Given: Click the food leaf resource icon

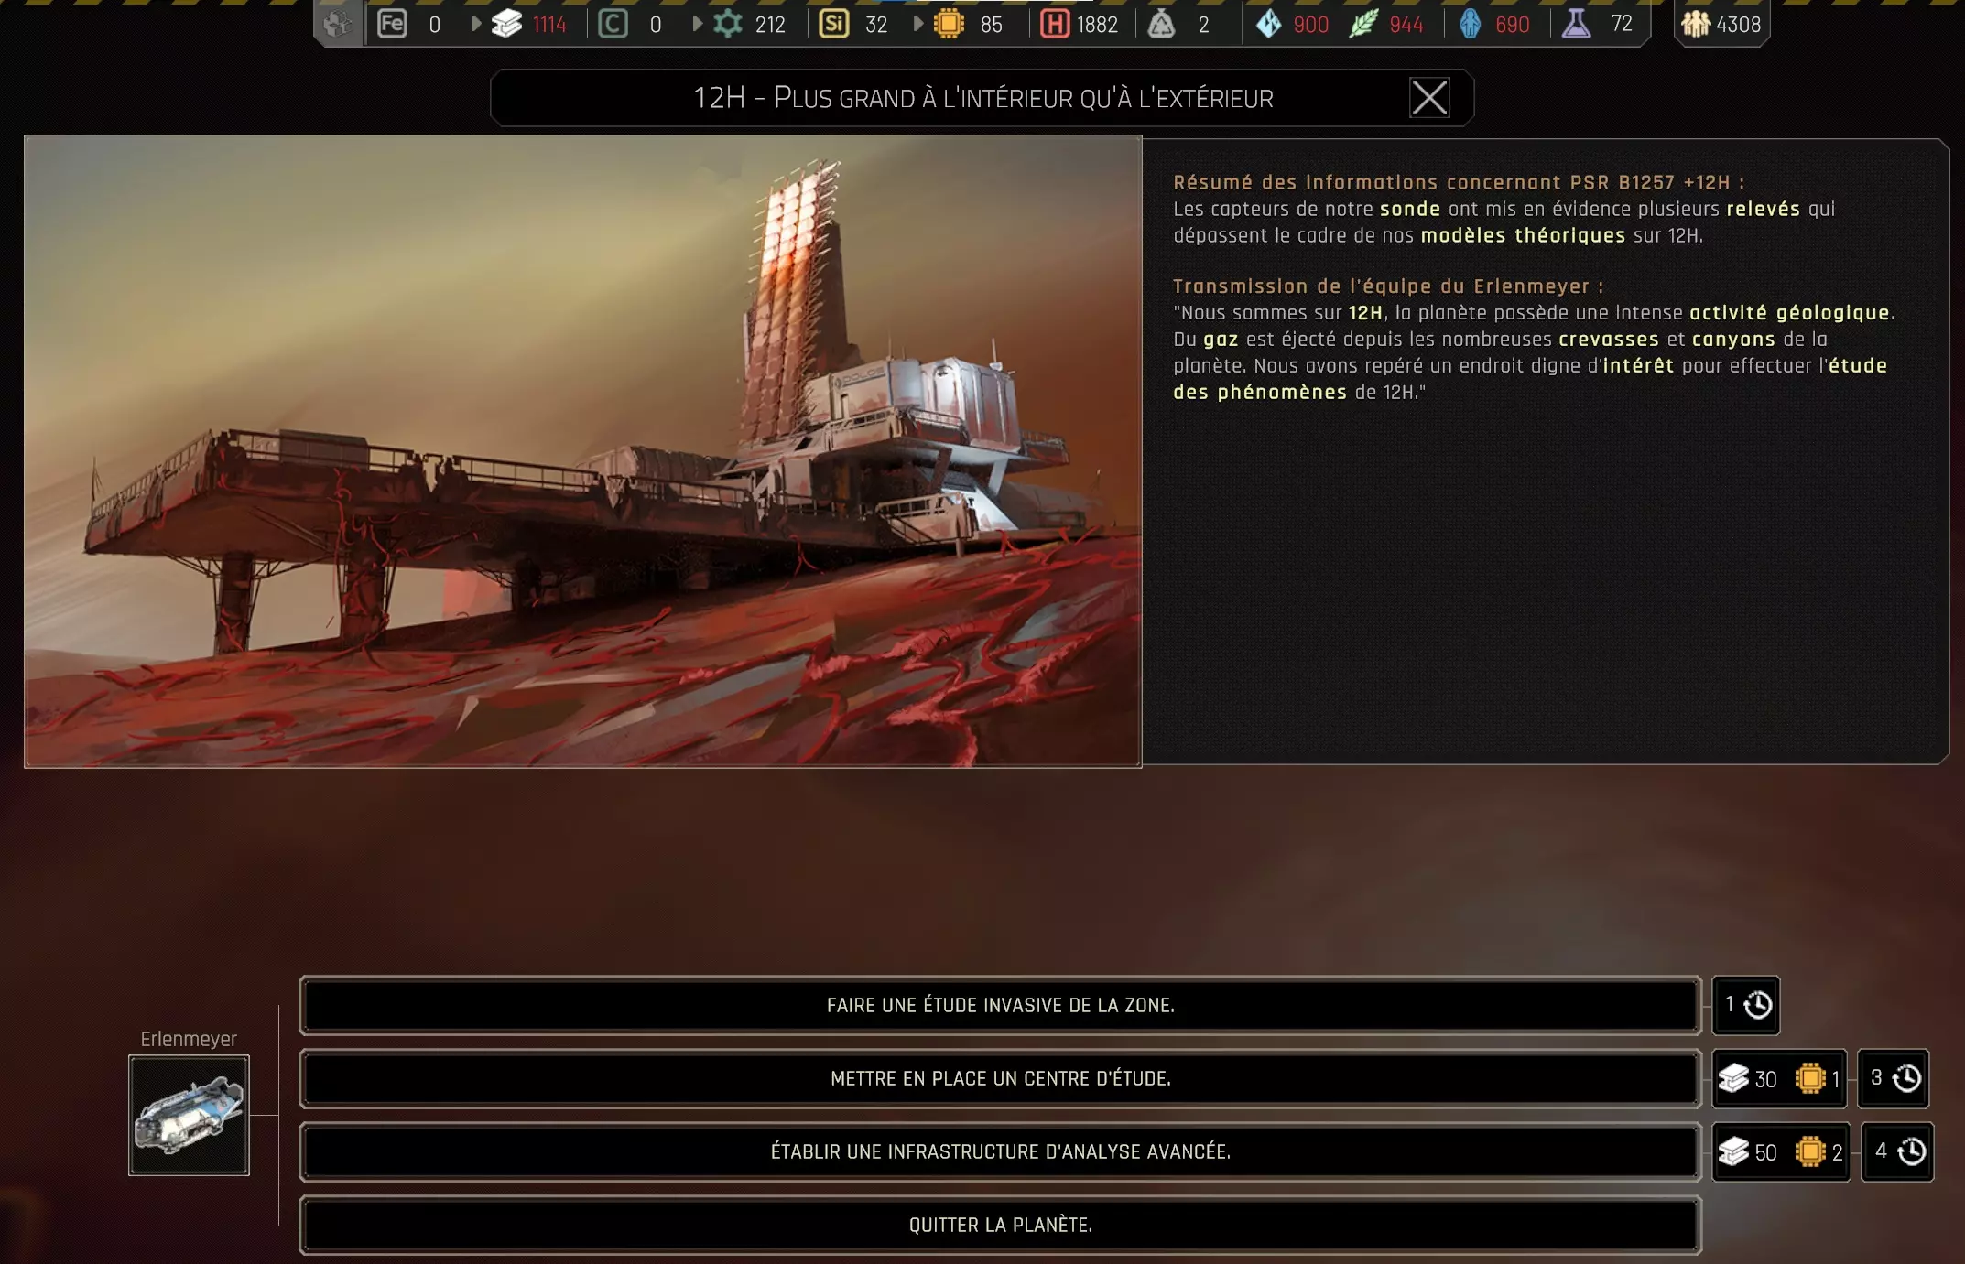Looking at the screenshot, I should point(1363,24).
